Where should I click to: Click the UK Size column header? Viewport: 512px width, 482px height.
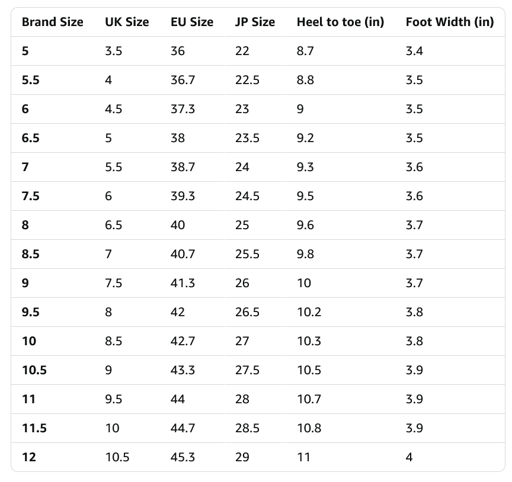[127, 22]
